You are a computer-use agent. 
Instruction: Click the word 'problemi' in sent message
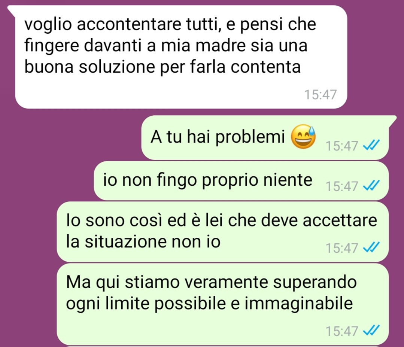click(x=250, y=137)
